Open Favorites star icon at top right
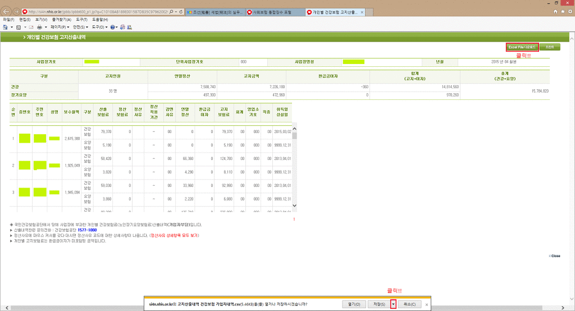The image size is (575, 311). click(563, 11)
